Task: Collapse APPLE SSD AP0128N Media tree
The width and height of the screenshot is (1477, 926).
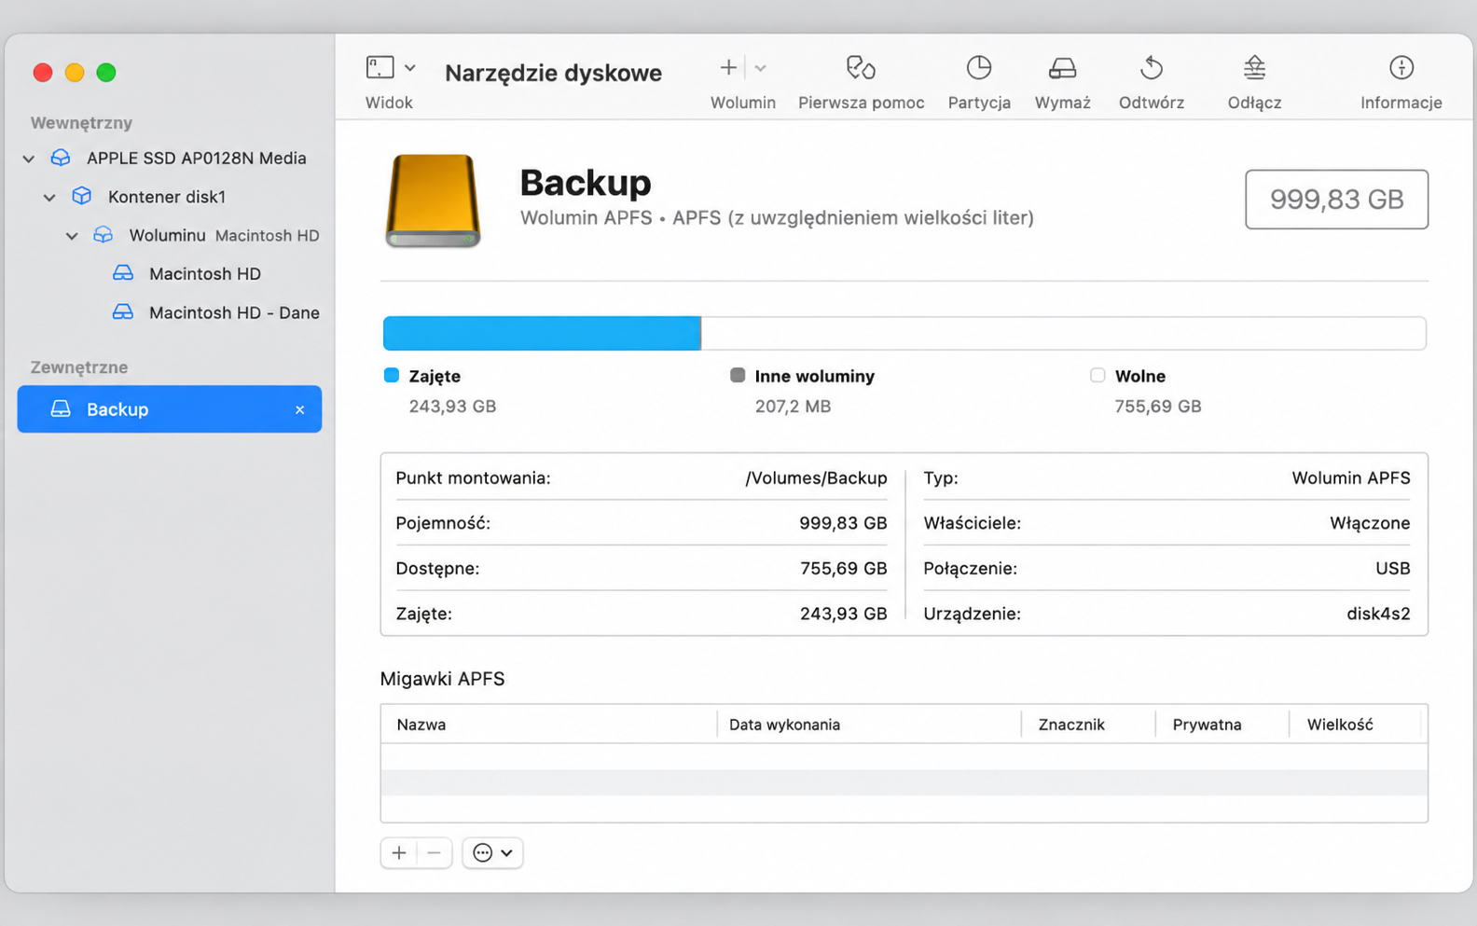Action: click(29, 159)
